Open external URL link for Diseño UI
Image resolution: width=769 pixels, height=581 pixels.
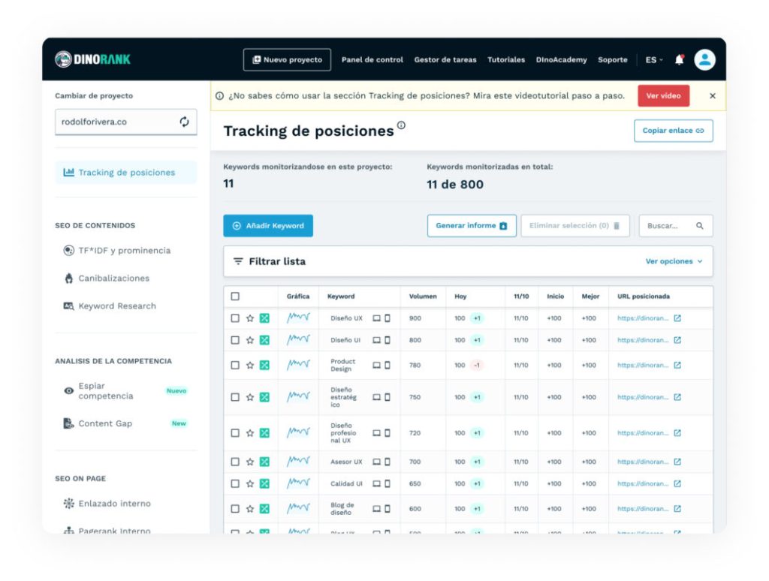coord(677,340)
